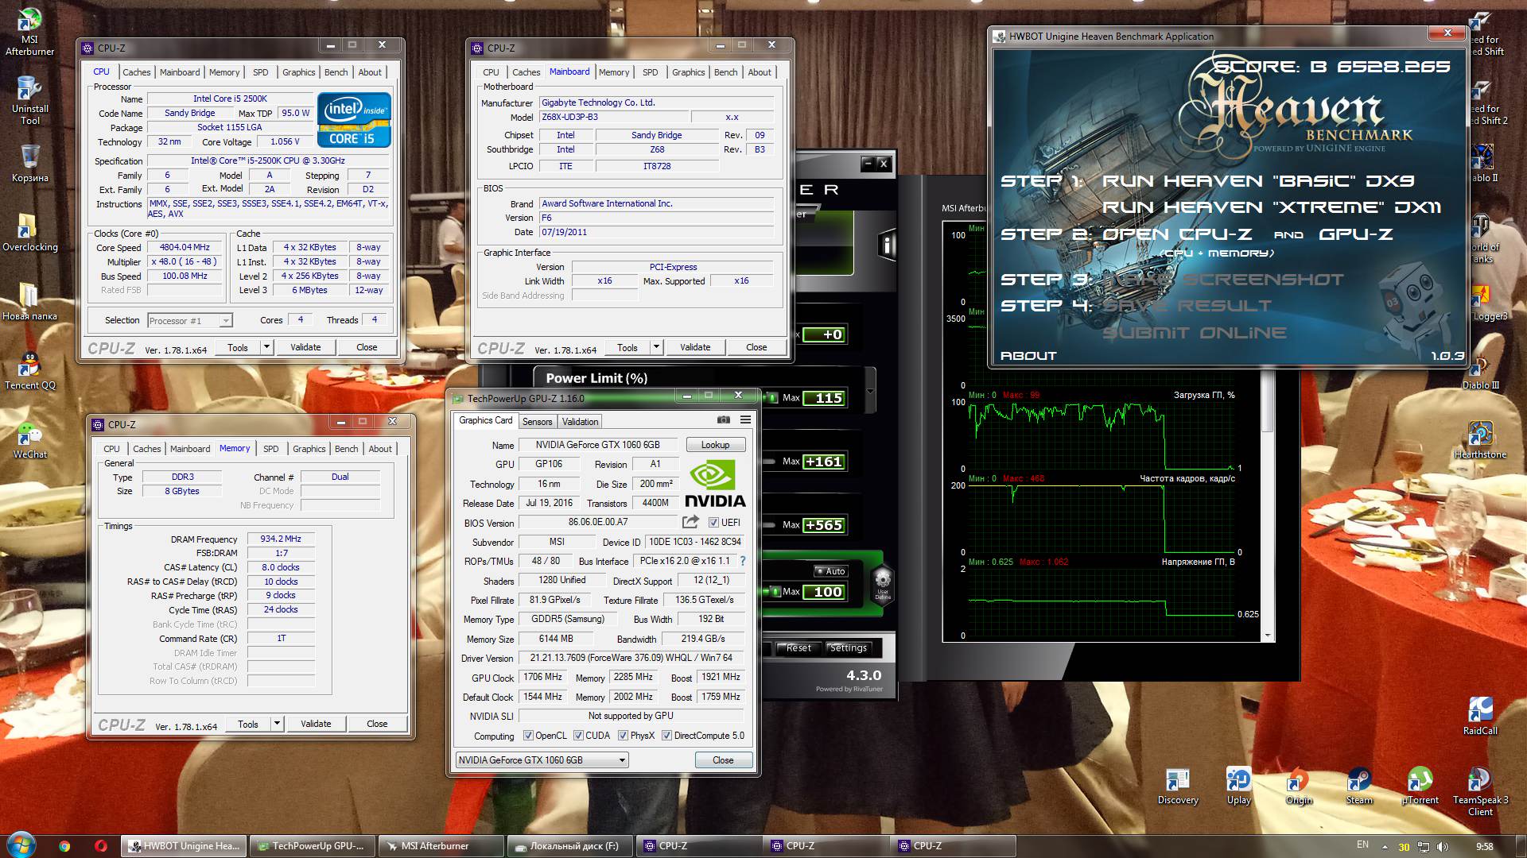
Task: Select the Новая папка folder icon
Action: coord(29,302)
